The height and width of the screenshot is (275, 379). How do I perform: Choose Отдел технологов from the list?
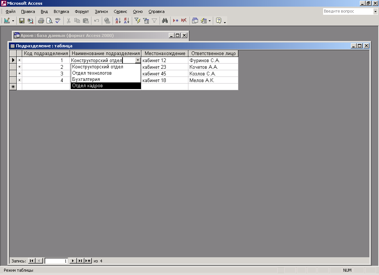(105, 73)
